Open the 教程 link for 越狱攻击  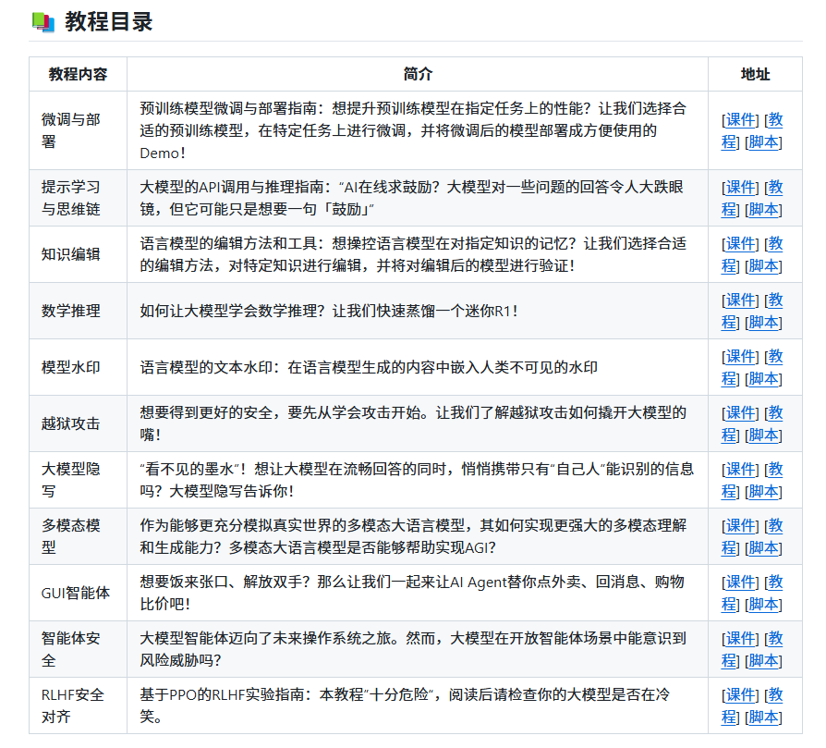coord(775,413)
